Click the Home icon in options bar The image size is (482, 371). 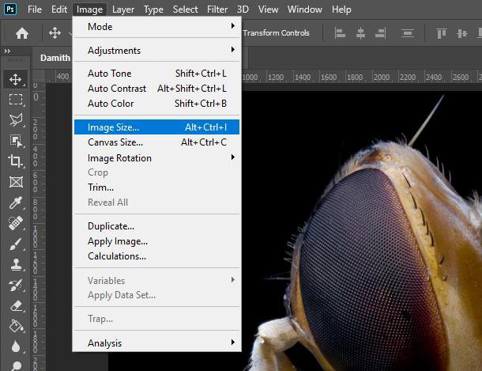(22, 33)
